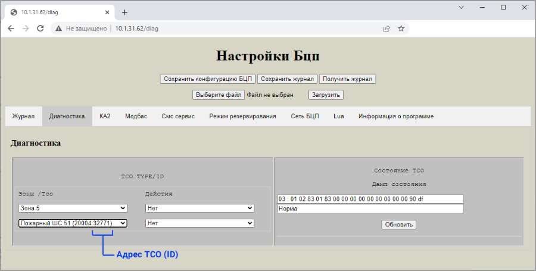
Task: Click the Дамп состояния label
Action: (399, 184)
